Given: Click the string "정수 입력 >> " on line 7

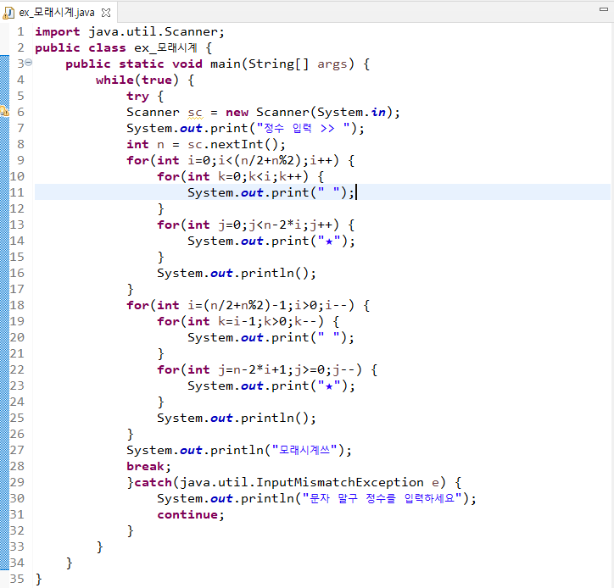Looking at the screenshot, I should click(x=303, y=128).
